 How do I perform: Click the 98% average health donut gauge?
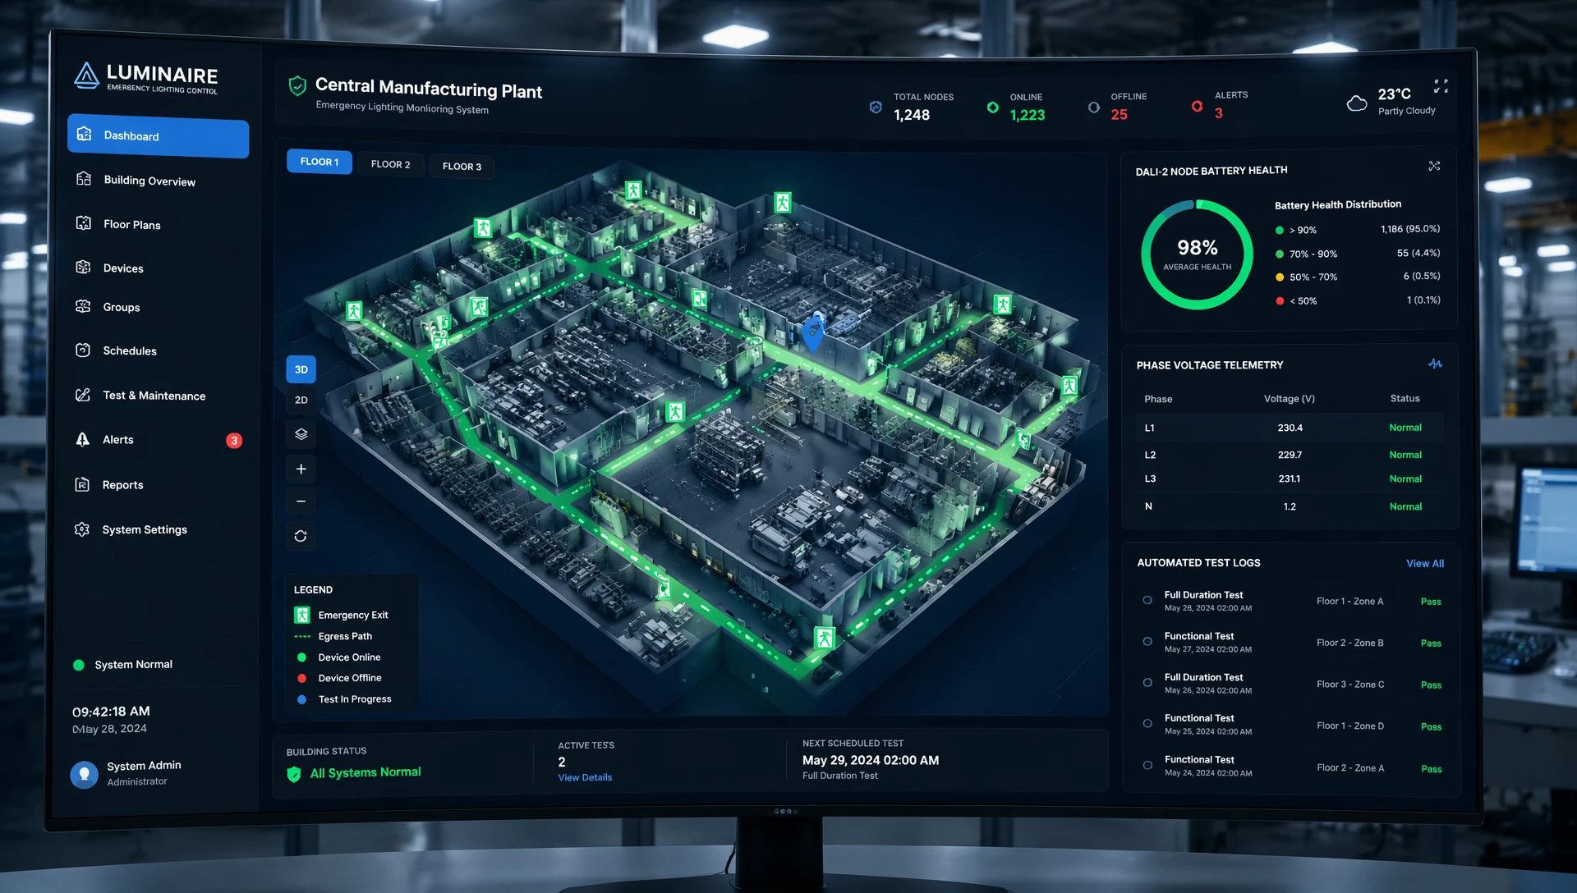pyautogui.click(x=1197, y=254)
